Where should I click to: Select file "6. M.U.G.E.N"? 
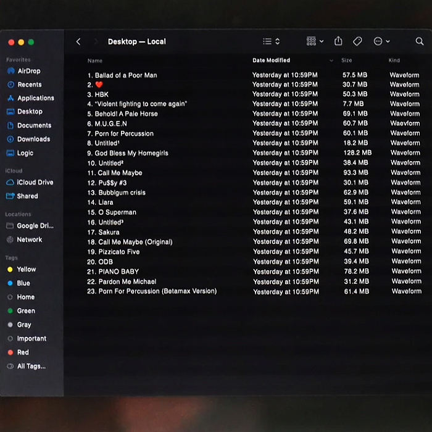(x=107, y=123)
